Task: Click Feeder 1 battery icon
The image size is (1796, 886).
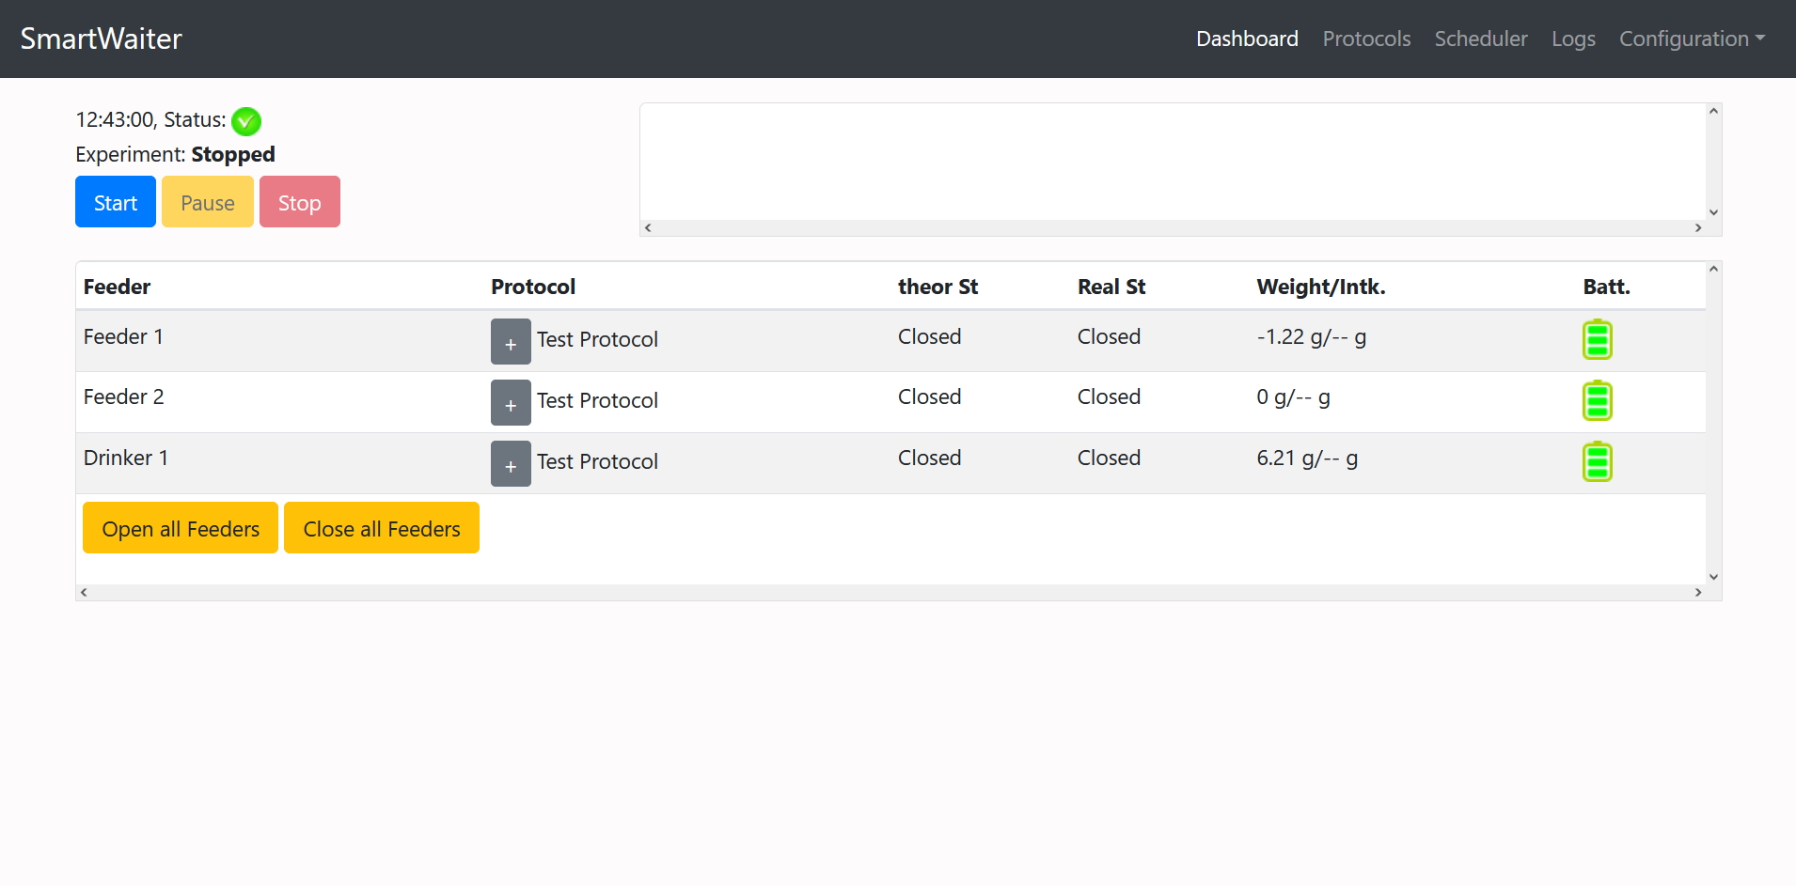Action: 1597,340
